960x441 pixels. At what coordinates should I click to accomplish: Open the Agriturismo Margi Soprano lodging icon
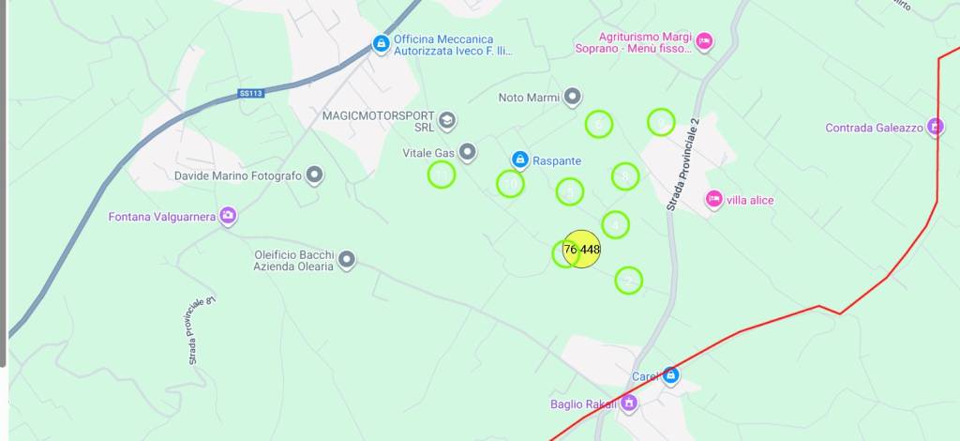point(704,41)
